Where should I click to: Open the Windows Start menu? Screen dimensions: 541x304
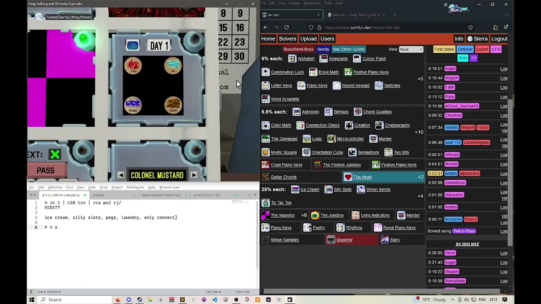click(32, 300)
